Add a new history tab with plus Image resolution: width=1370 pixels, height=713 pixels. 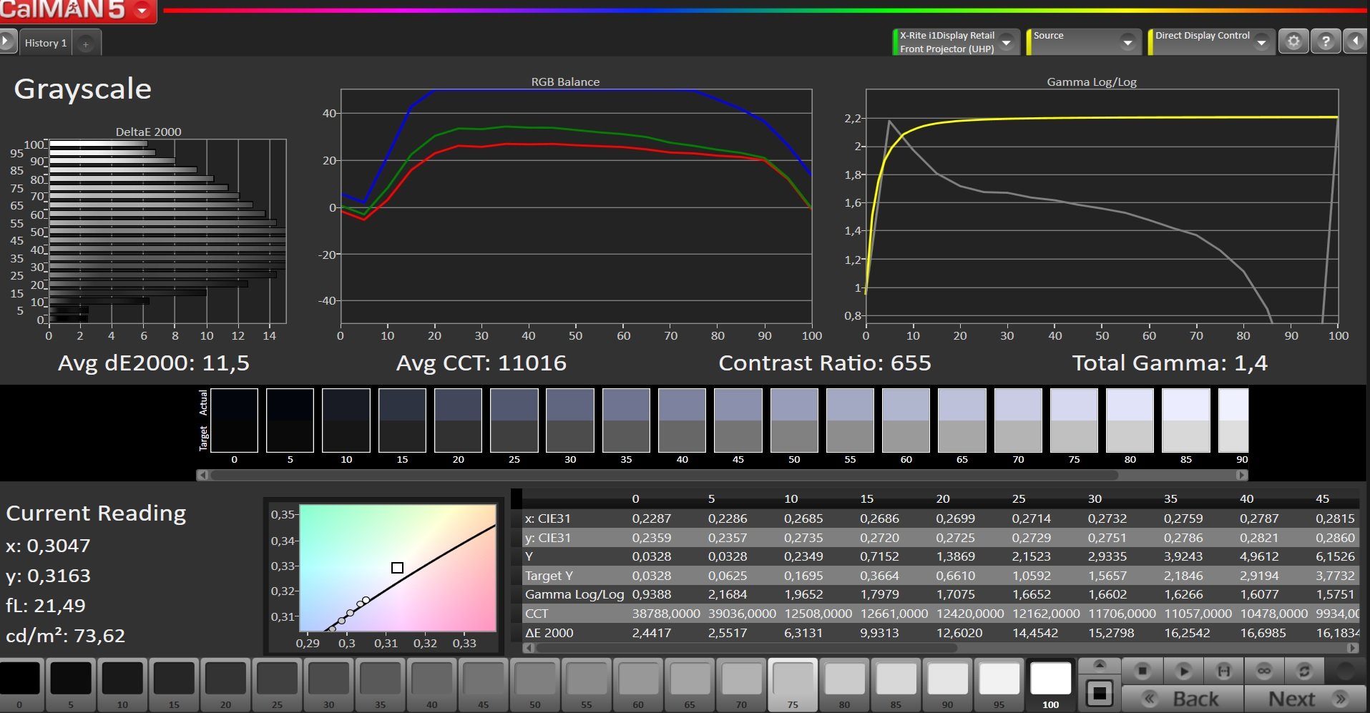(86, 44)
